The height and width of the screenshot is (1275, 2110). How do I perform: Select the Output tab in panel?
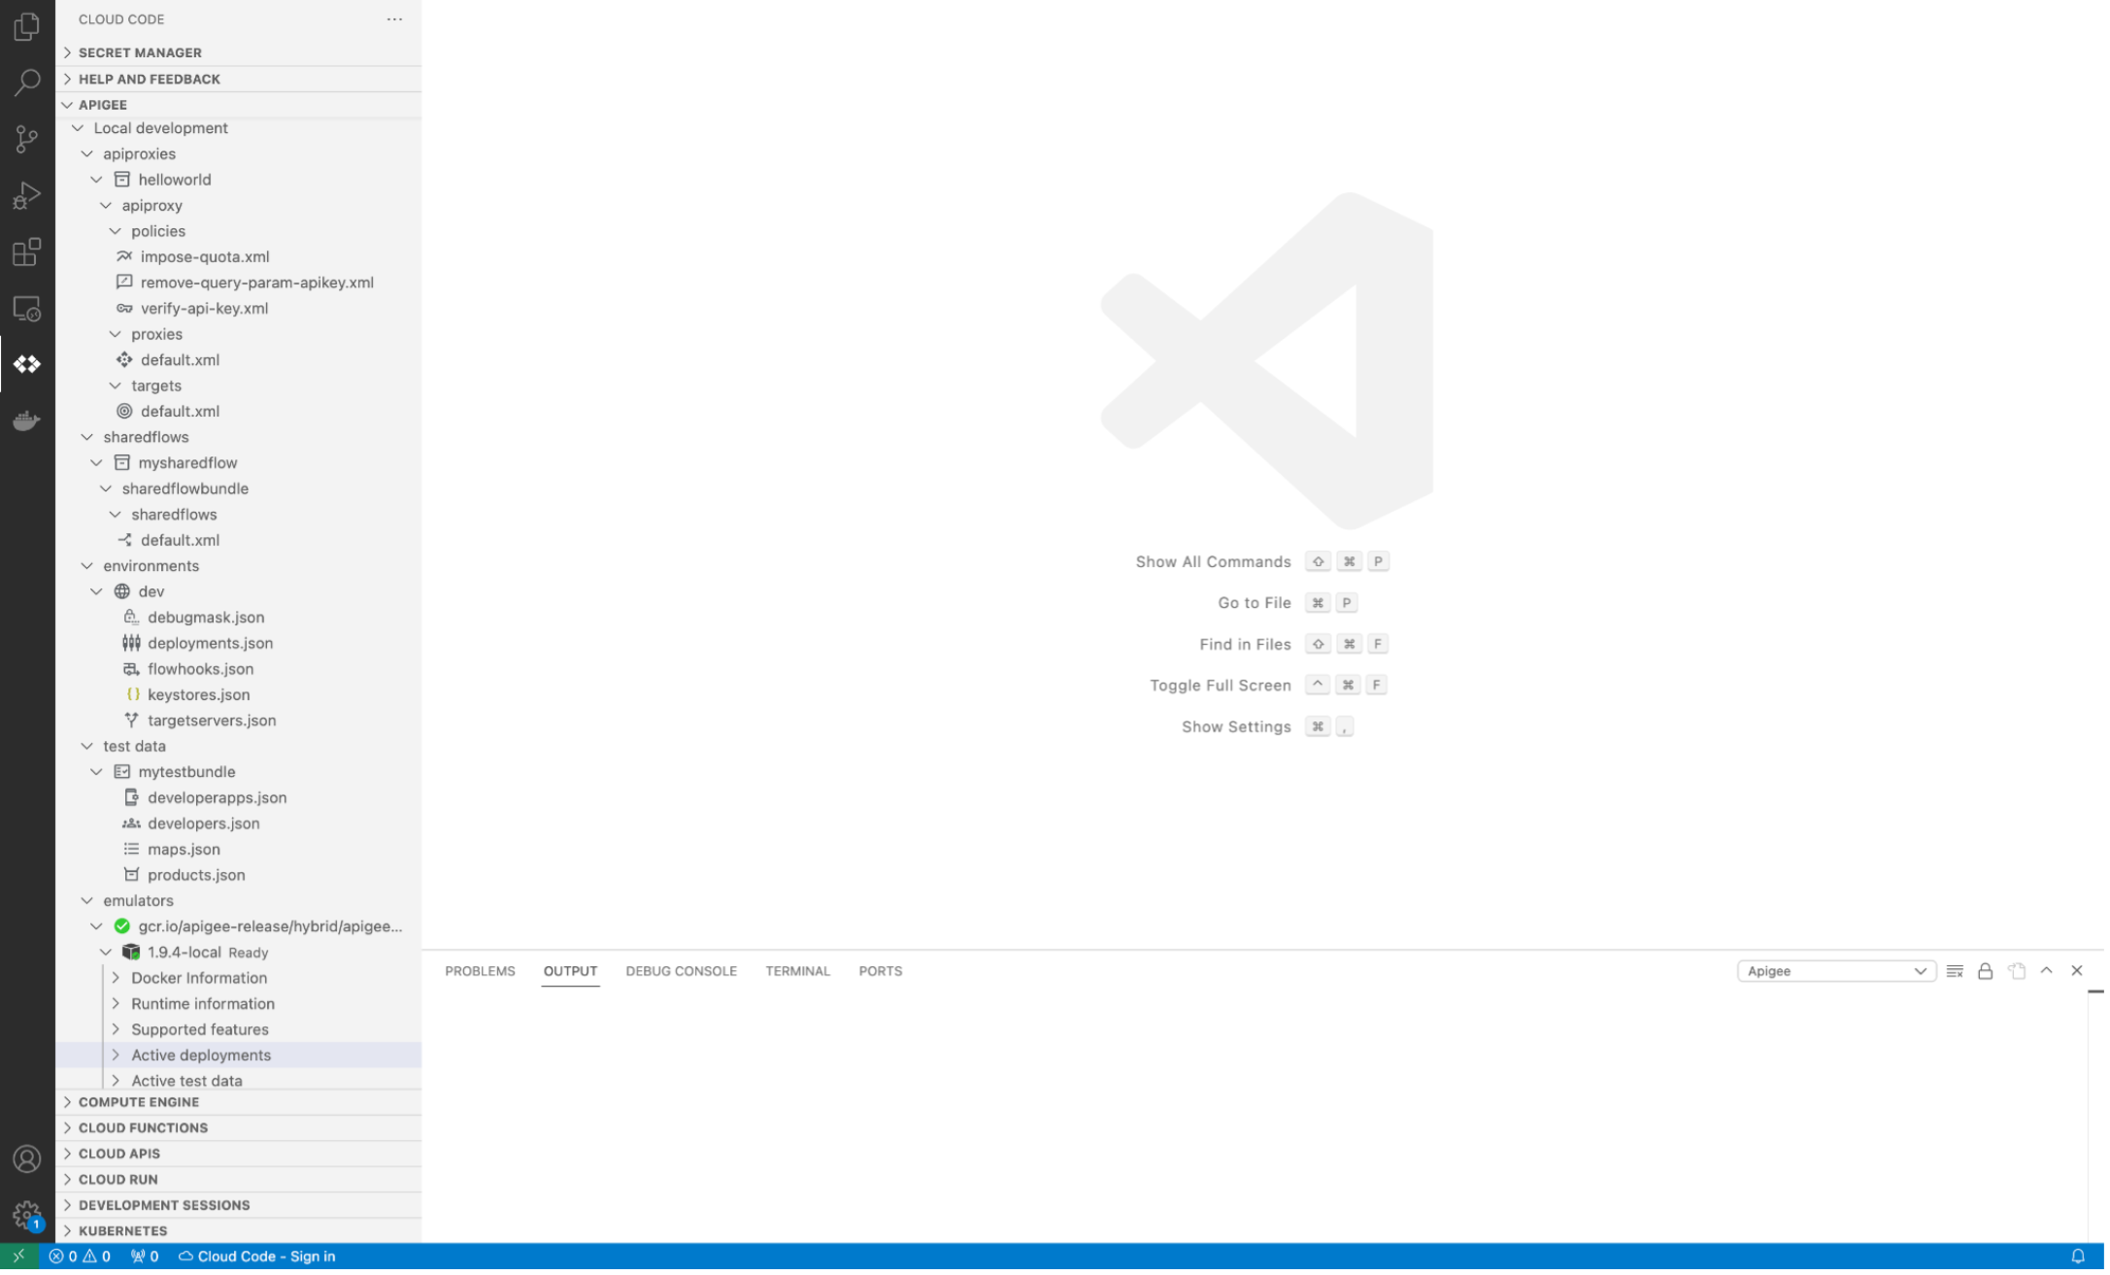pyautogui.click(x=570, y=970)
